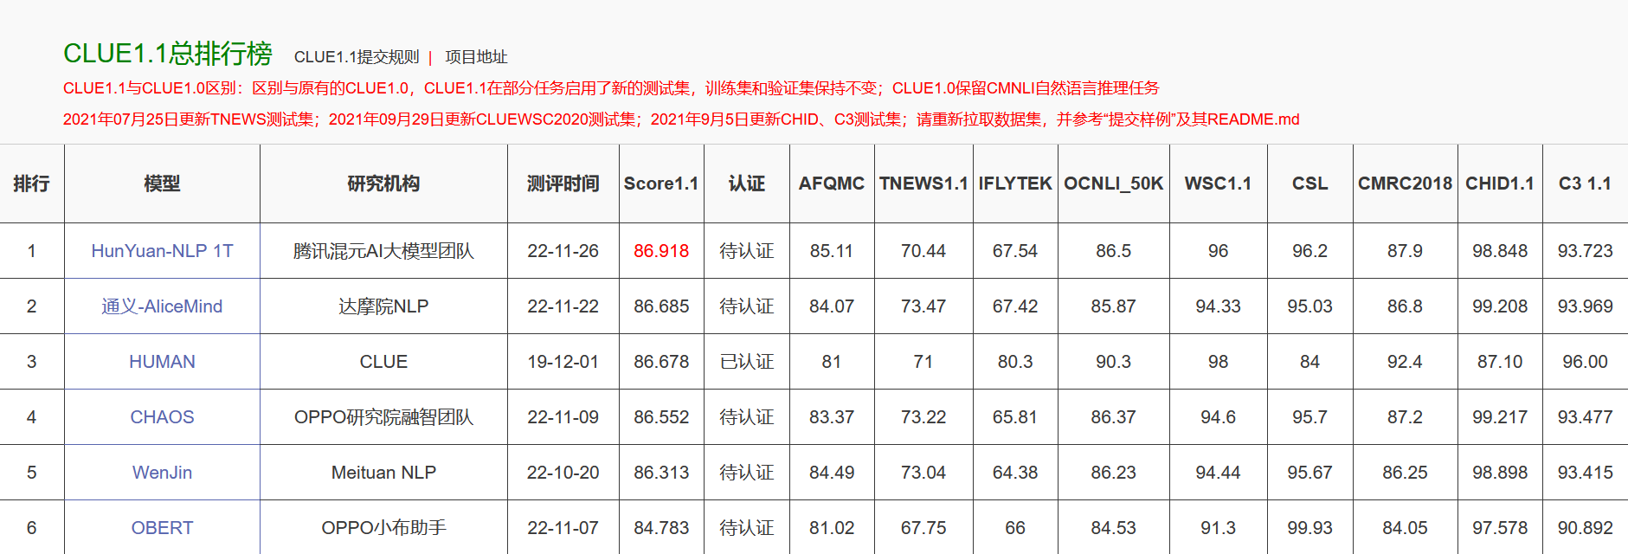Click the CHID1.1 value 99.217

point(1500,417)
